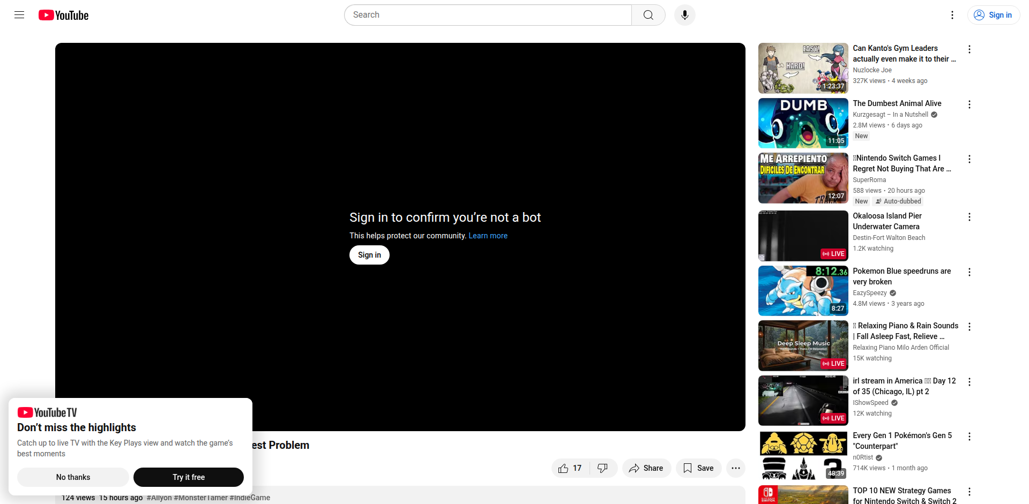
Task: Open title Can Kanto's Gym Leaders actually
Action: 904,54
